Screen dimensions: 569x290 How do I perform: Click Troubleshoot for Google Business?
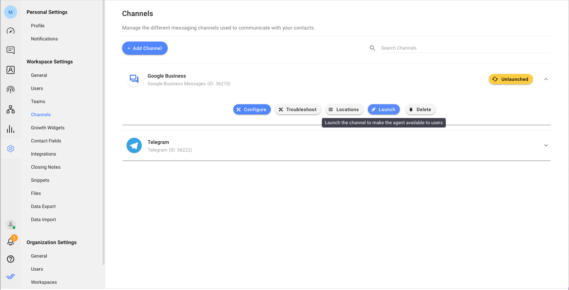pos(298,110)
